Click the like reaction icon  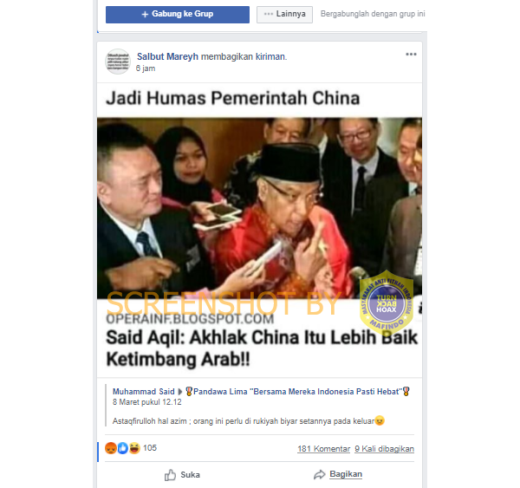click(123, 448)
